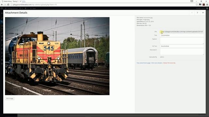The image size is (209, 117).
Task: Click the Dimensions text line
Action: 144,25
